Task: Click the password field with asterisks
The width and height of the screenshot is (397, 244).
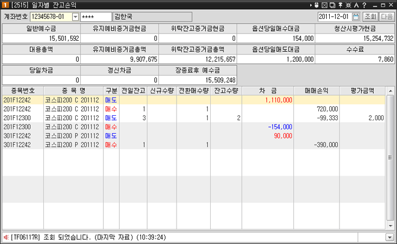Action: coord(96,17)
